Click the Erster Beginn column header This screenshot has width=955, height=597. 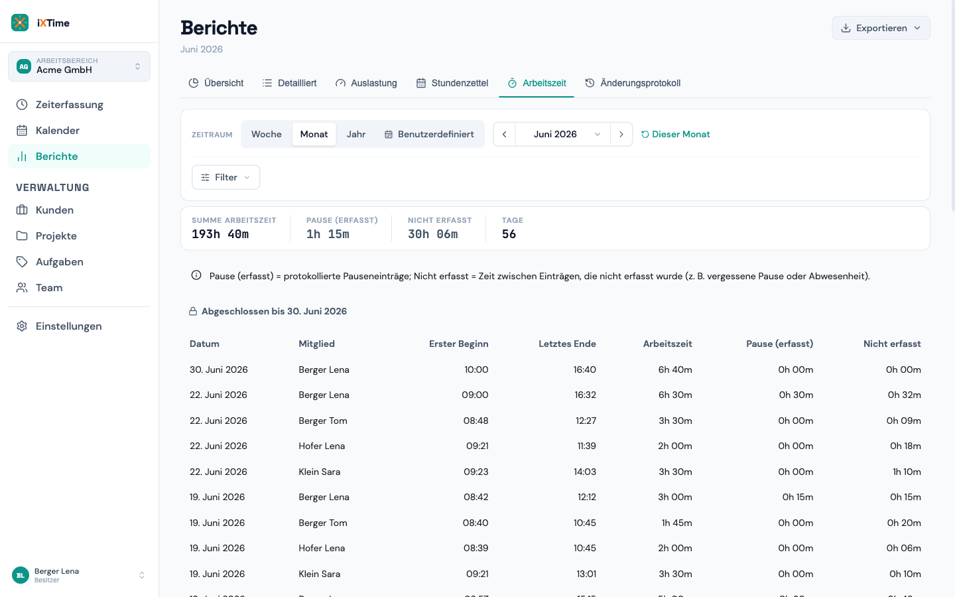click(x=459, y=344)
